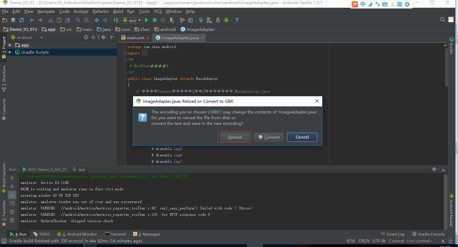Click the Replace icon in toolbar

(86, 20)
